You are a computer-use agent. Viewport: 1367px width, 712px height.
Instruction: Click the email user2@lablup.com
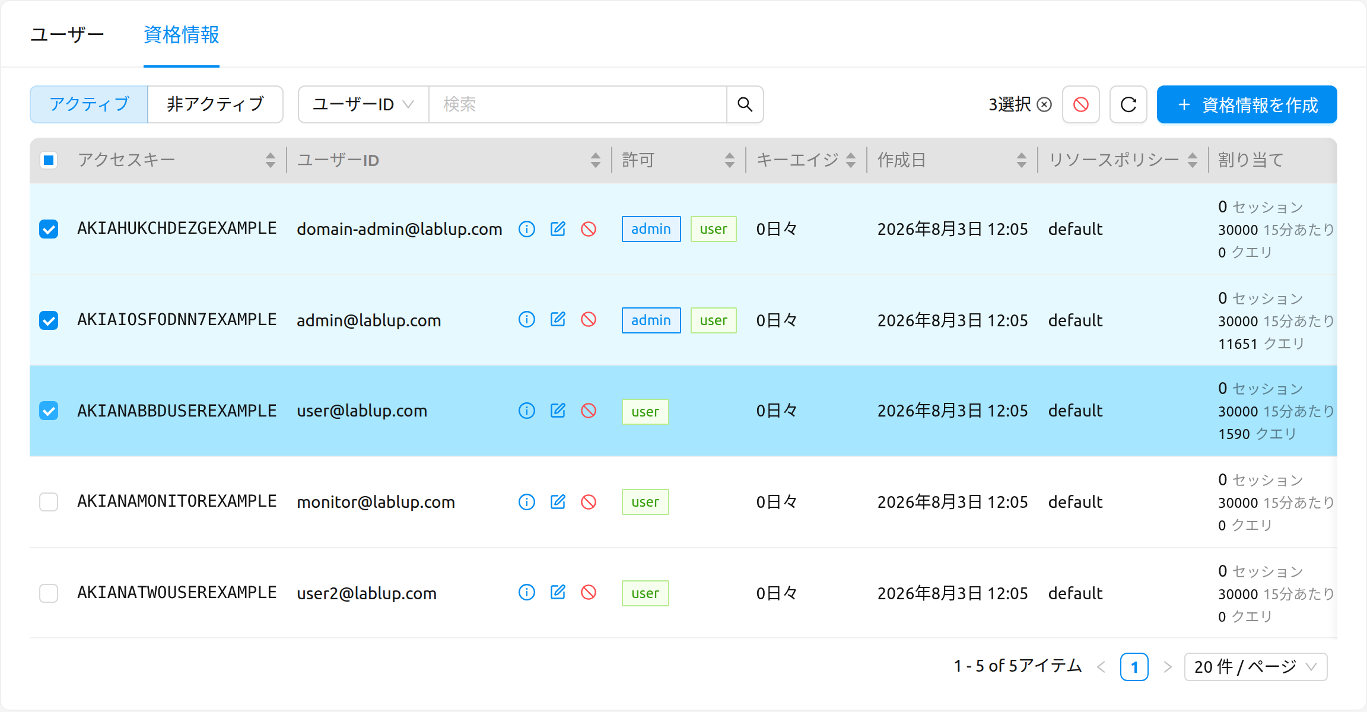(367, 593)
